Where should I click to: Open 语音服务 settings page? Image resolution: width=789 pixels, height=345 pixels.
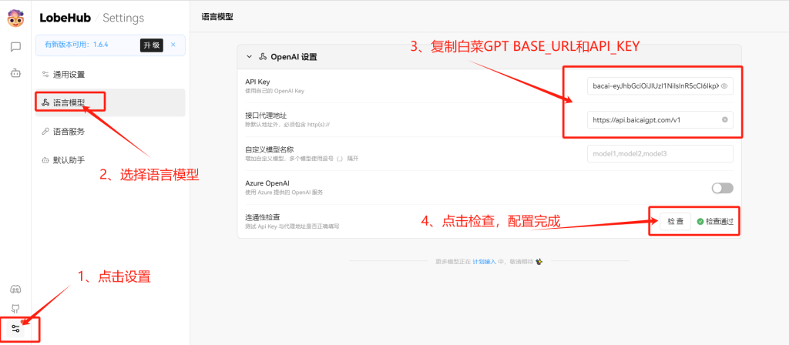(69, 132)
